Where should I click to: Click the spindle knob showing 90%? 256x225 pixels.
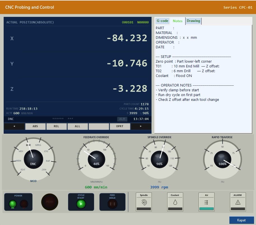pyautogui.click(x=159, y=159)
